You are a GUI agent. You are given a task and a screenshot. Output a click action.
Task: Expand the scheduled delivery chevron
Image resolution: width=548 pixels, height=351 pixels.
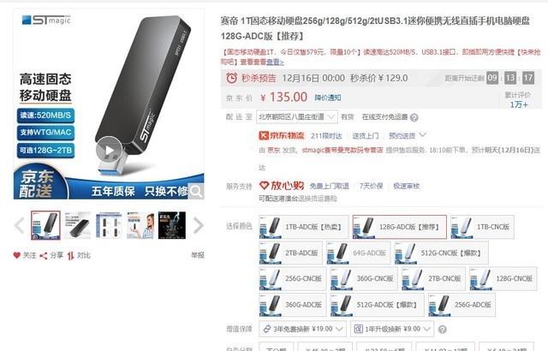(x=422, y=135)
